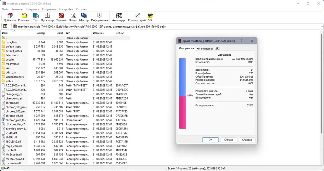Open the Комментарий toolbar tool

tap(137, 17)
